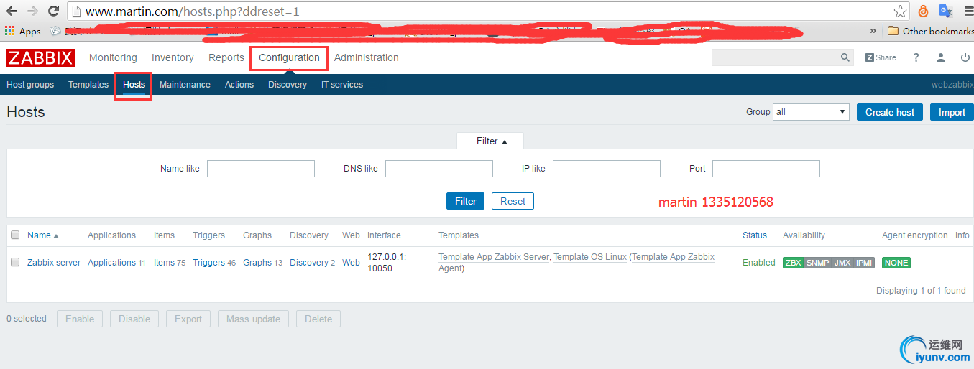Click the browser forward arrow
The image size is (974, 369).
(x=32, y=11)
